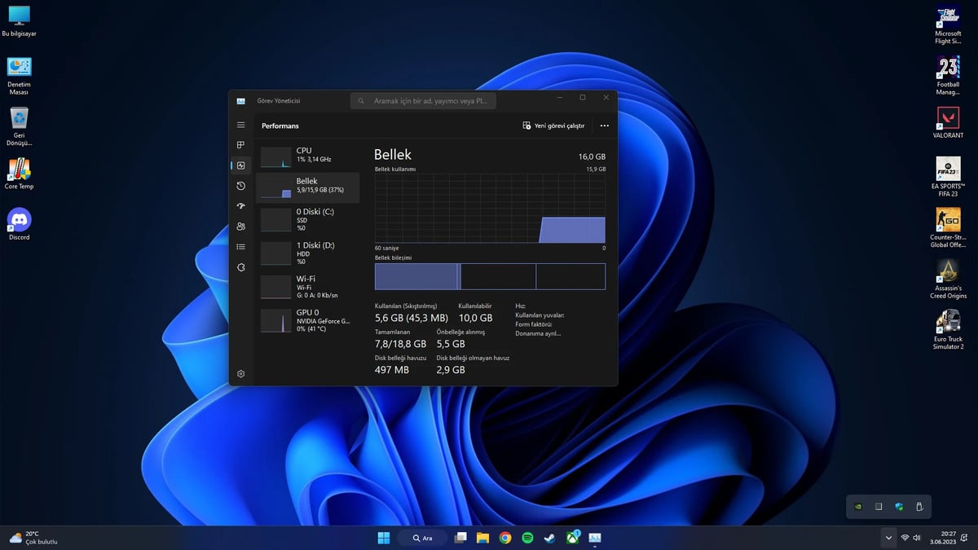Viewport: 978px width, 550px height.
Task: Click the 7,8/18,8 GB committed value
Action: (400, 344)
